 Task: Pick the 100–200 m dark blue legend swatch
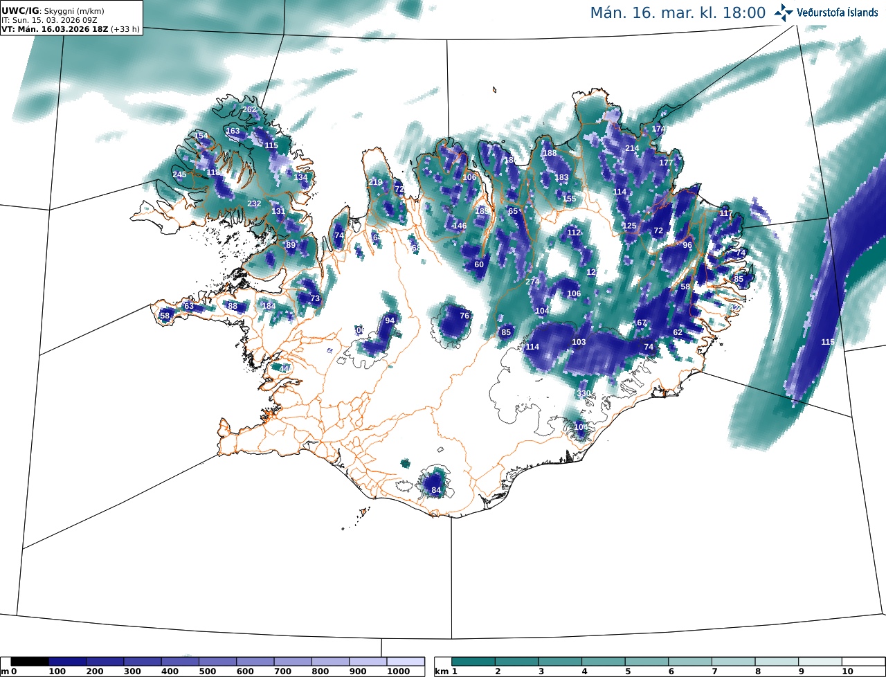(67, 662)
